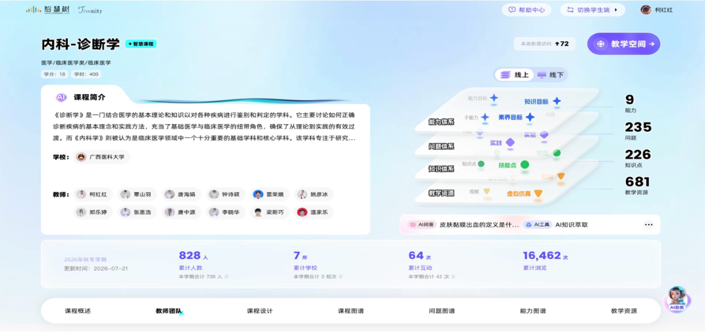Image resolution: width=705 pixels, height=334 pixels.
Task: Click info icon beside 本学期合计 42 次
Action: pos(453,277)
